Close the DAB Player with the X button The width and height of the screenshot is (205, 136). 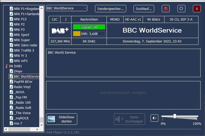[x=197, y=9]
